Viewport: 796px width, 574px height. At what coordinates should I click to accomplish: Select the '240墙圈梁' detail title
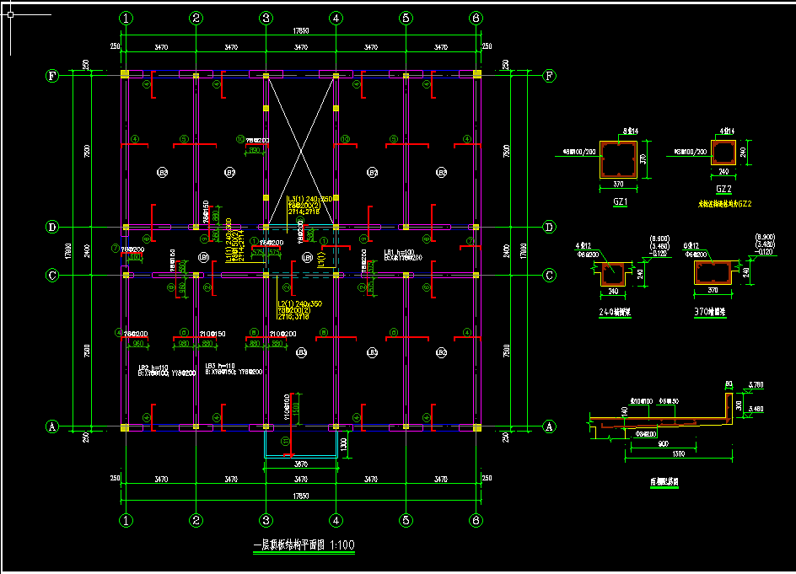click(x=615, y=312)
